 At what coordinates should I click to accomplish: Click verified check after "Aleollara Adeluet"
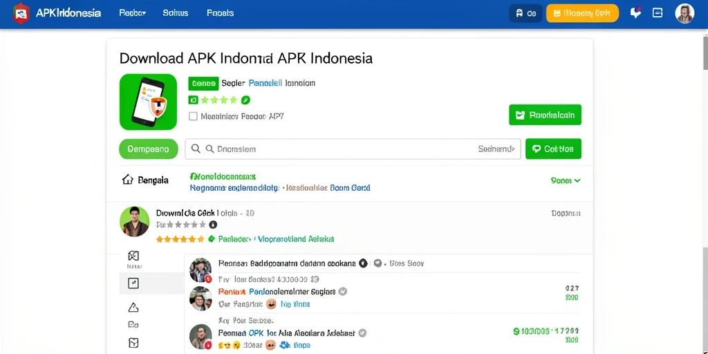pos(362,333)
